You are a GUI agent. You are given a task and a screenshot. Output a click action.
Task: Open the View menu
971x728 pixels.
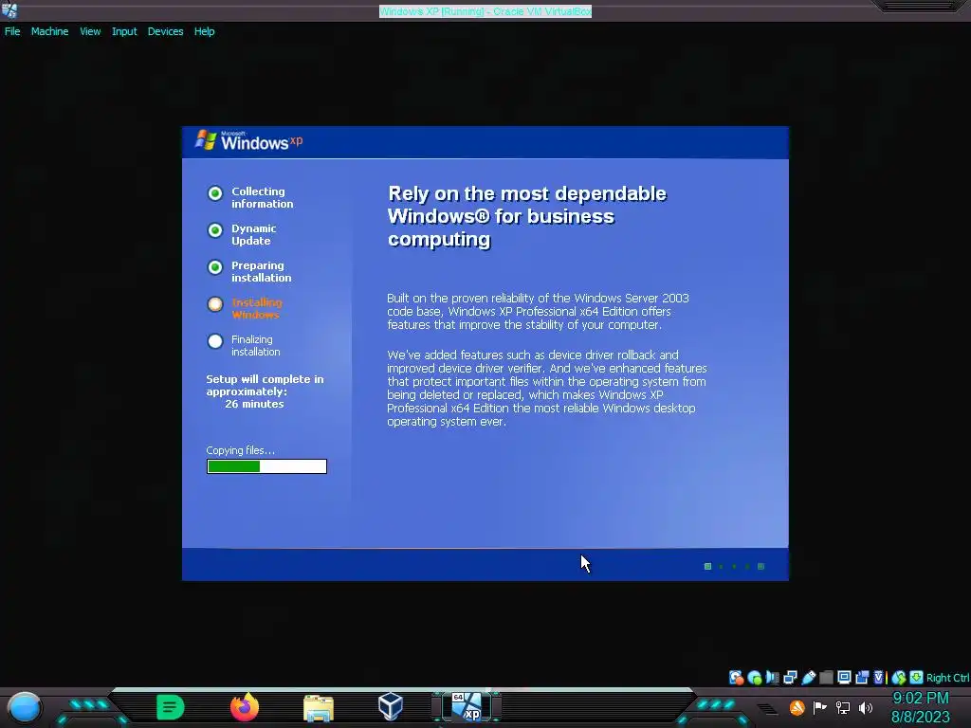point(90,31)
